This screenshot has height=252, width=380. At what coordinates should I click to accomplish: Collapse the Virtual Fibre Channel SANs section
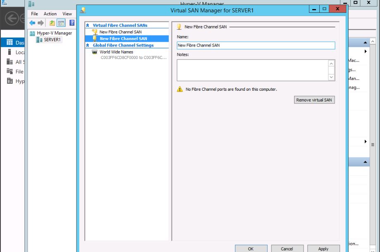[x=88, y=25]
